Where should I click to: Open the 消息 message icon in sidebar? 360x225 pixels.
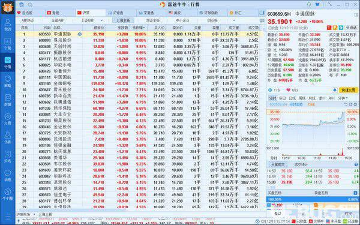click(8, 176)
